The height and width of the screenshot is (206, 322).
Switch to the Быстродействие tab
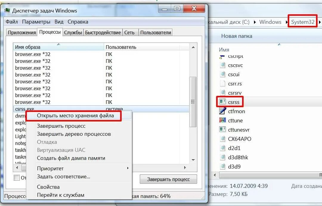pos(103,32)
